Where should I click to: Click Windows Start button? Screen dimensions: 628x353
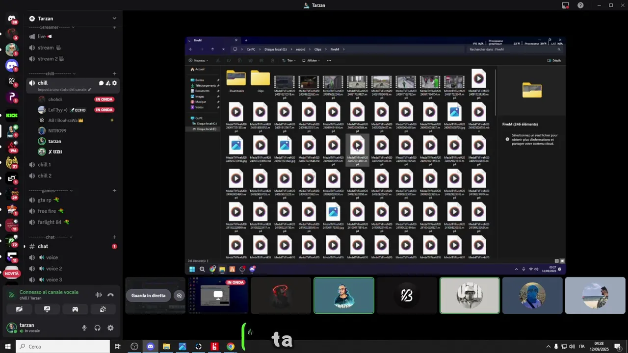tap(8, 347)
